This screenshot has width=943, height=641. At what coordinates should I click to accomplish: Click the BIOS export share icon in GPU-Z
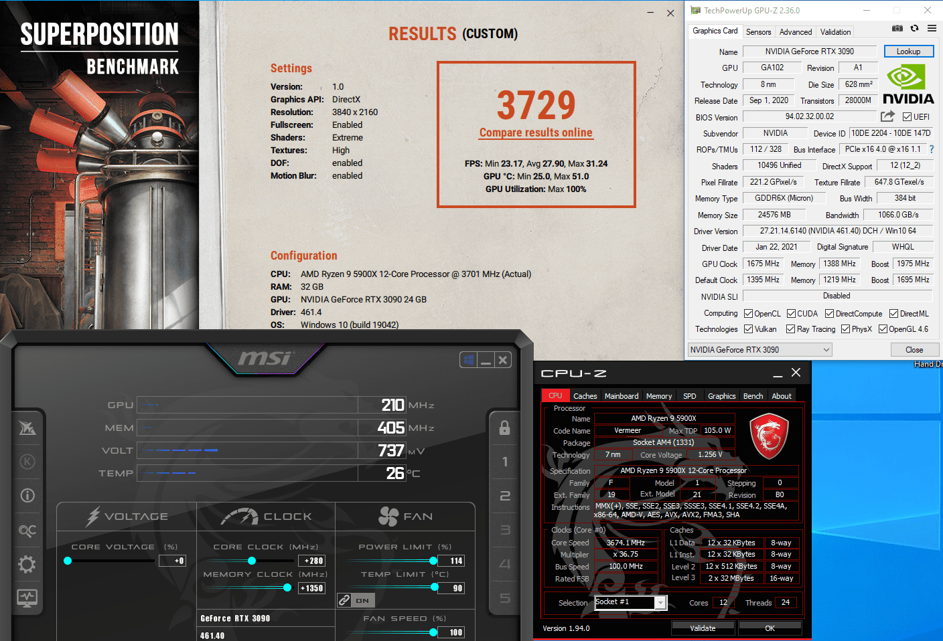[887, 116]
